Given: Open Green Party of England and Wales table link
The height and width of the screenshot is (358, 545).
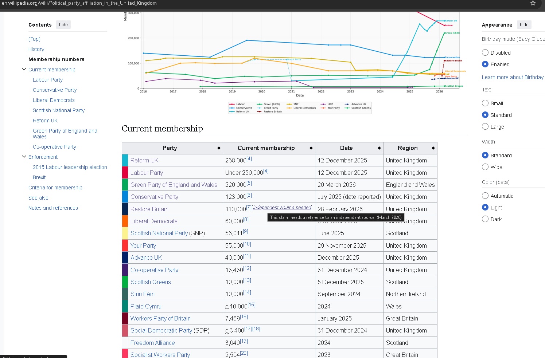Looking at the screenshot, I should pos(174,185).
